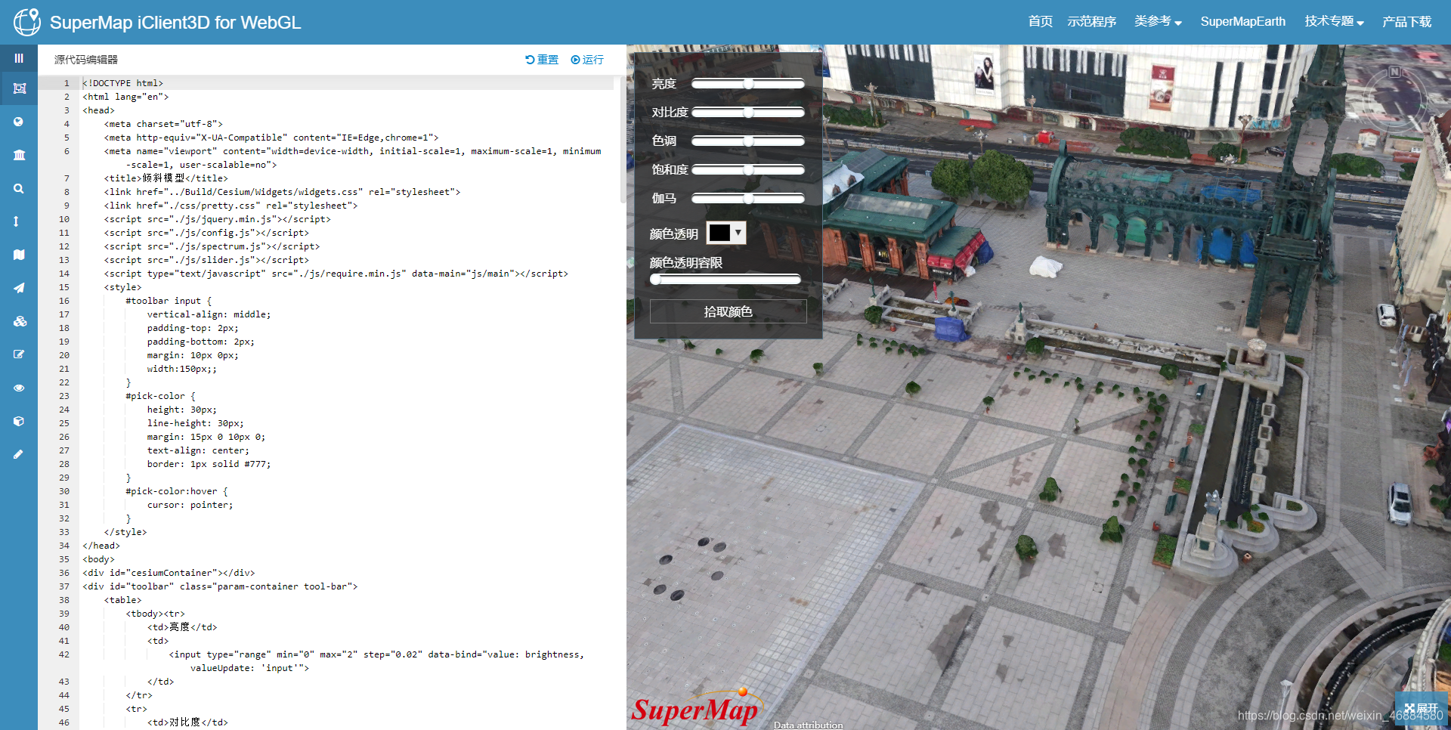This screenshot has height=730, width=1451.
Task: Open SuperMap iClient3D for WebGL title link
Action: 175,23
